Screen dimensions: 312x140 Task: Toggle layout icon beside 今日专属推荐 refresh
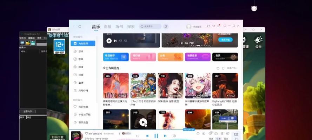218,68
